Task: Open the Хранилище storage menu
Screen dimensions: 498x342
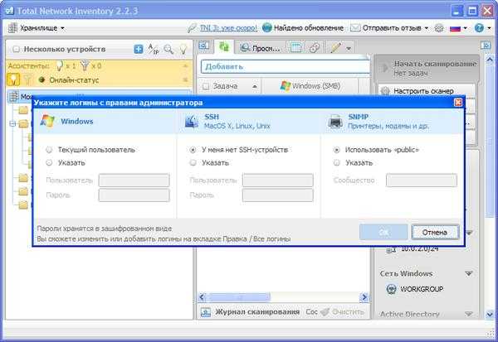Action: click(37, 28)
